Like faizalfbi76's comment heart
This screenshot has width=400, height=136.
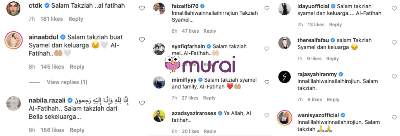[x=267, y=8]
